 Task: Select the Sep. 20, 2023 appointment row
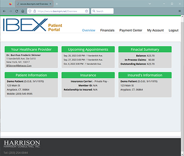[83, 56]
